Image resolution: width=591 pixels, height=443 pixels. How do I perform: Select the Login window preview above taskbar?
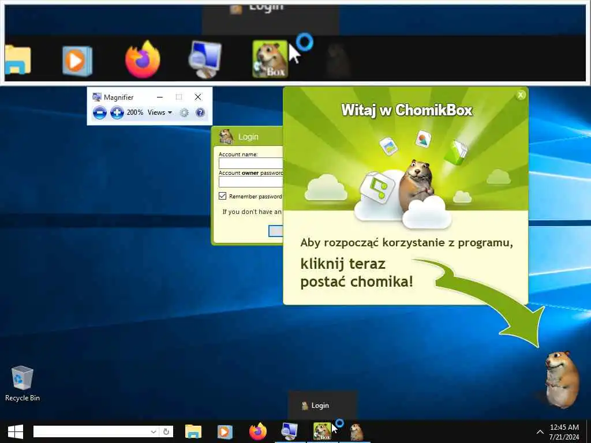coord(322,406)
